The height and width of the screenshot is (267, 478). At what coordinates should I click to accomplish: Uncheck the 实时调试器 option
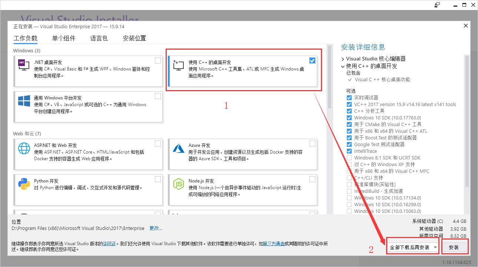point(349,98)
